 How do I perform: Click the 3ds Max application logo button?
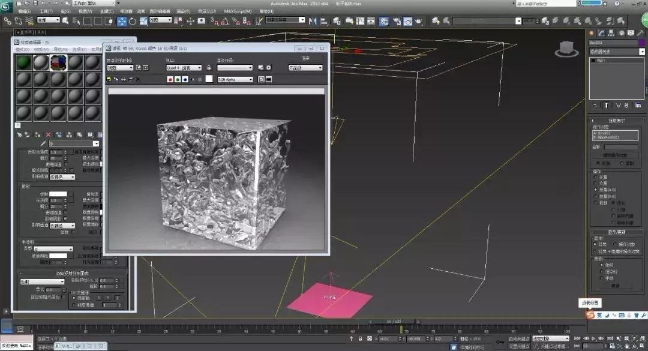click(x=6, y=6)
